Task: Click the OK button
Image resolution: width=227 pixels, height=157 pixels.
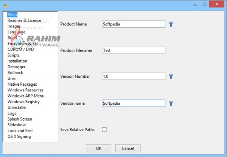Action: (99, 148)
